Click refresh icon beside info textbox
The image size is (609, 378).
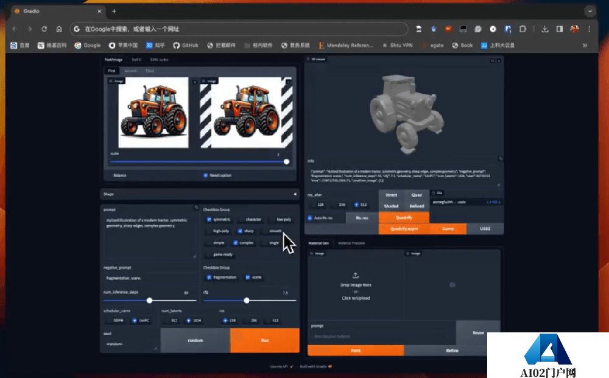coord(500,159)
